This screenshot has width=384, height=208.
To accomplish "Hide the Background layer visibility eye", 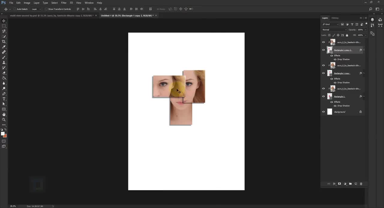I will (323, 112).
